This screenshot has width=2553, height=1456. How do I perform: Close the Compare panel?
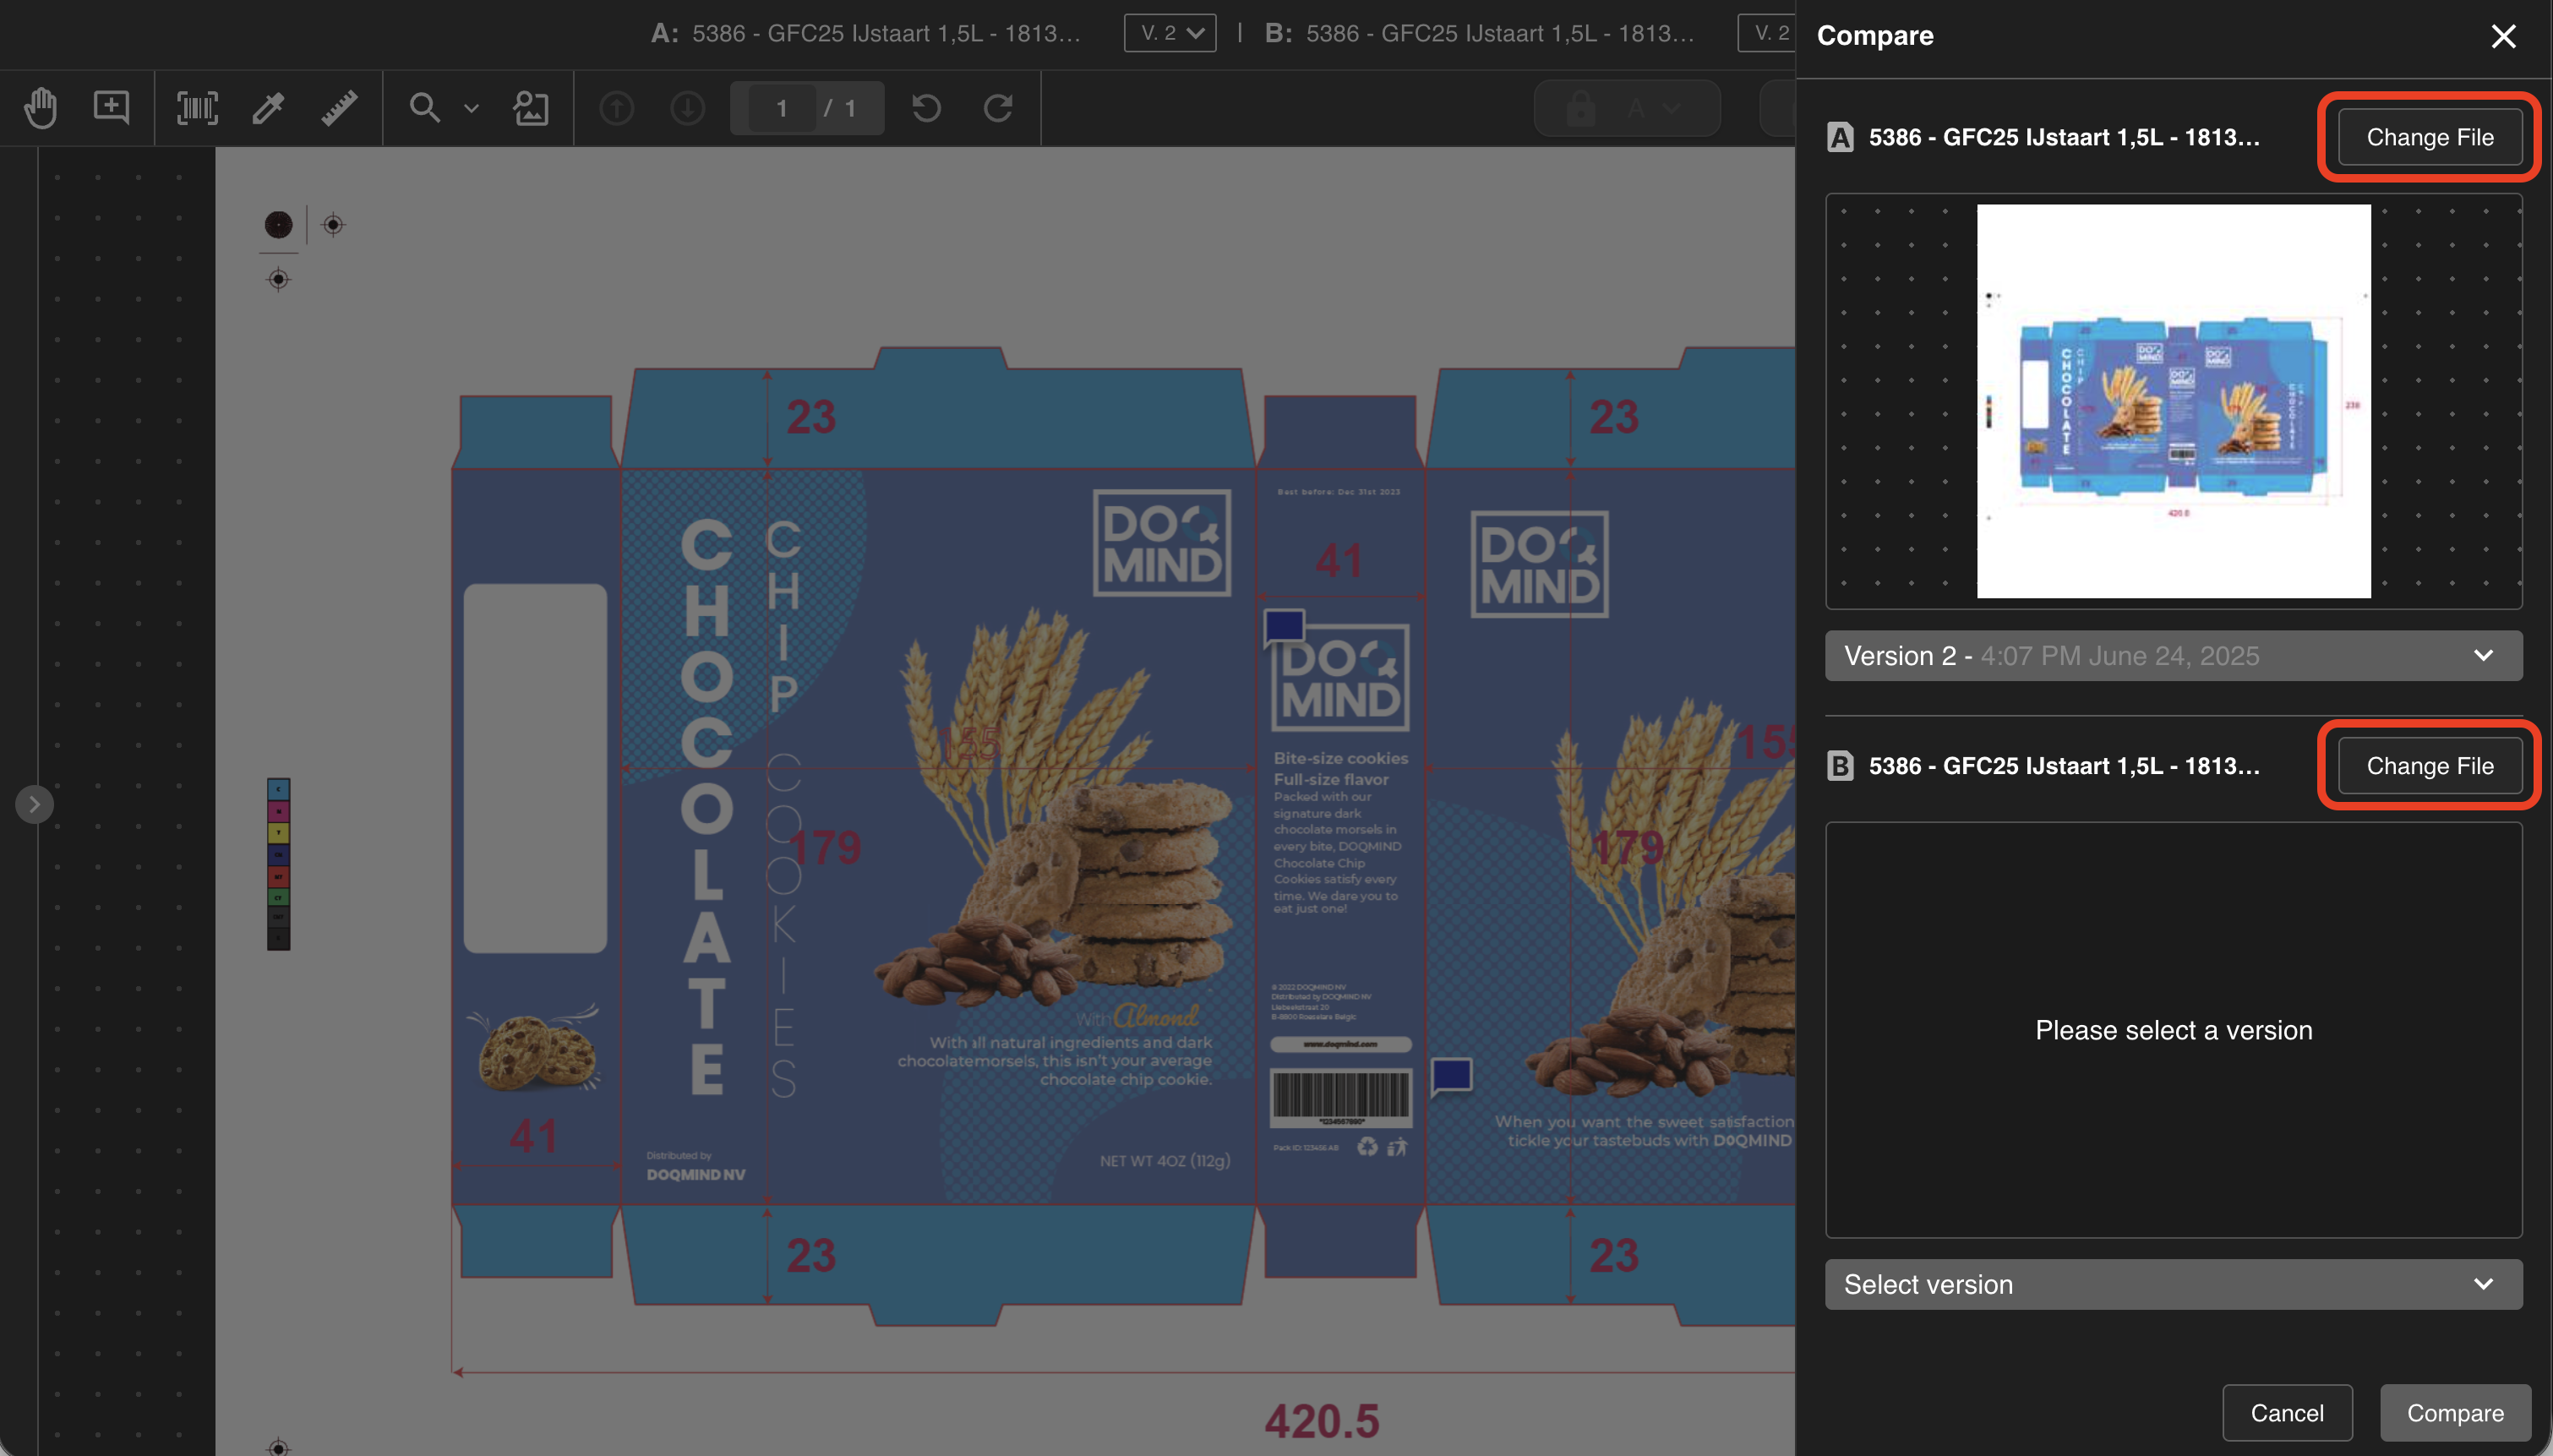pos(2503,36)
